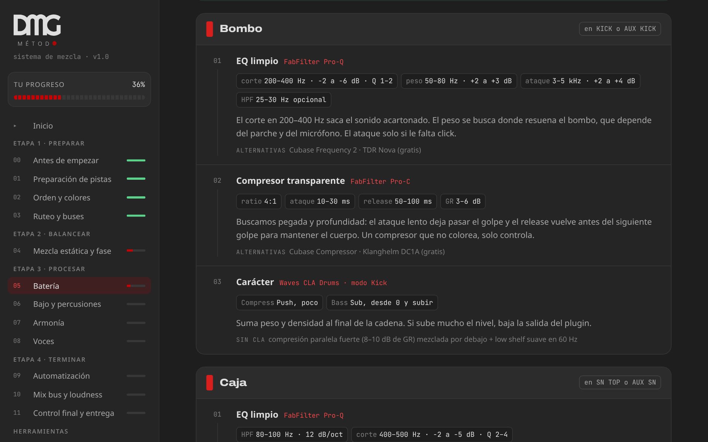Viewport: 708px width, 442px height.
Task: Click Waves CLA Drums modo Kick label
Action: pyautogui.click(x=333, y=283)
